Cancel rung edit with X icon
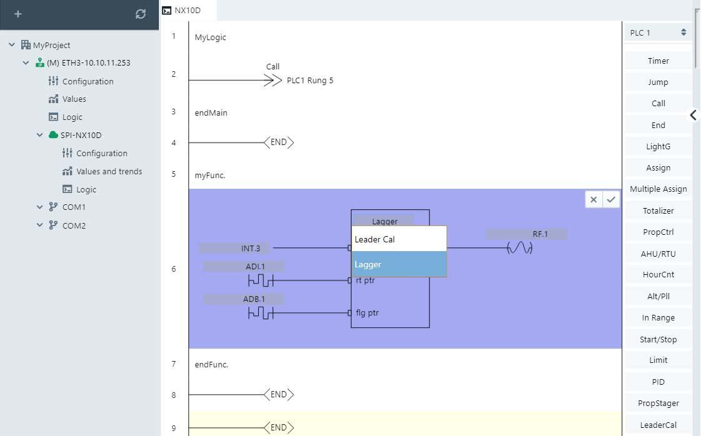 pos(593,199)
